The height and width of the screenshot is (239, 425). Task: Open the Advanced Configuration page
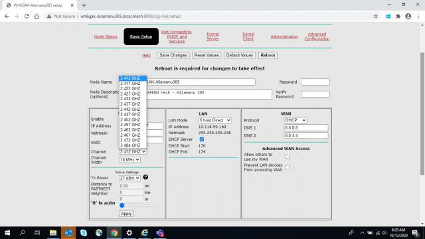(317, 37)
